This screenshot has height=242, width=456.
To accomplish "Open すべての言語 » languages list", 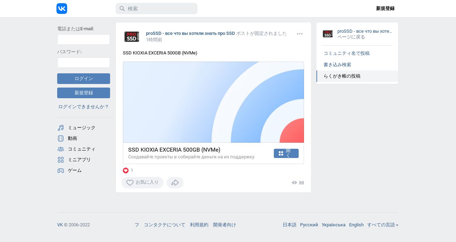I will 382,225.
